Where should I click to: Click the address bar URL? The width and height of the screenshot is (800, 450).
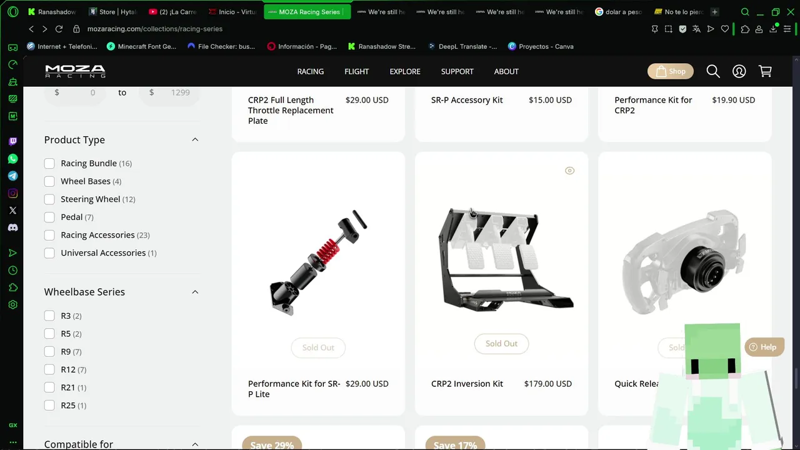pos(155,29)
